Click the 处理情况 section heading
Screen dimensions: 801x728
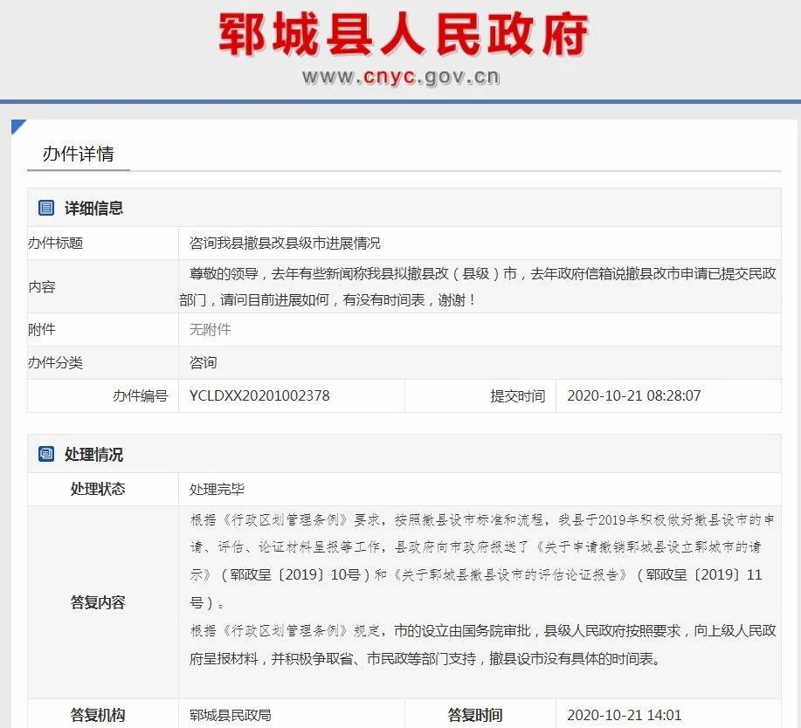(x=93, y=455)
